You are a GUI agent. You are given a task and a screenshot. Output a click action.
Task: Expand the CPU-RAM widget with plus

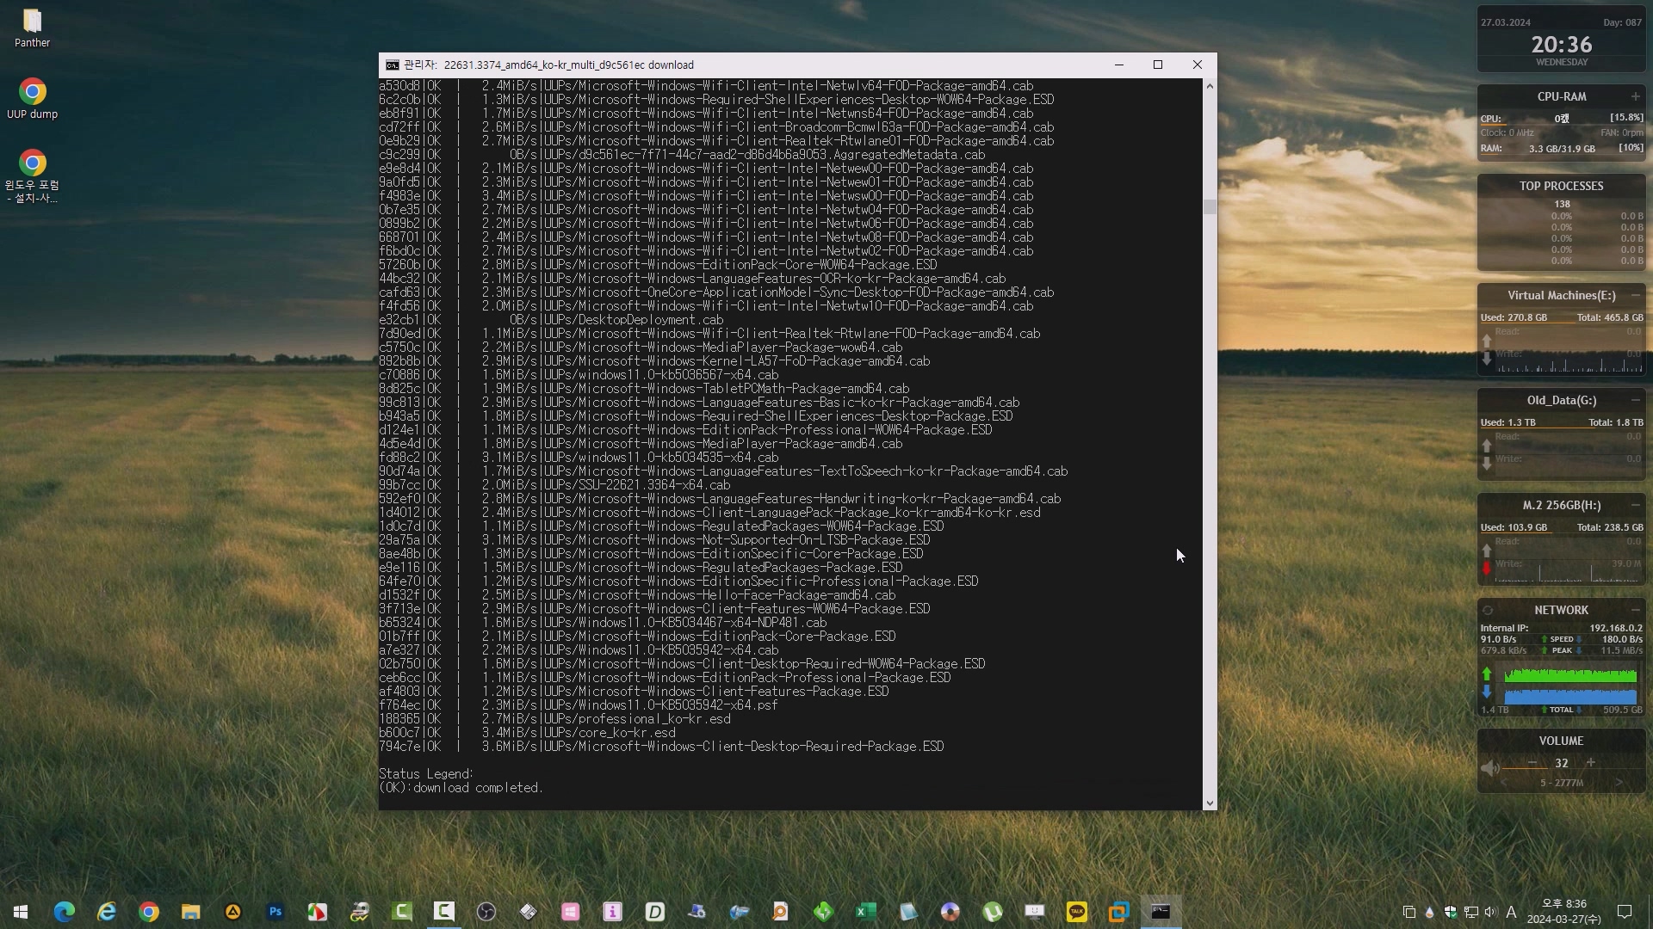point(1635,96)
